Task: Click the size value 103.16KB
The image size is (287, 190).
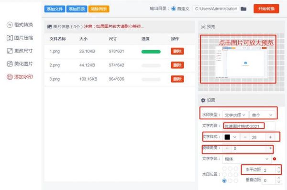Action: tap(88, 79)
